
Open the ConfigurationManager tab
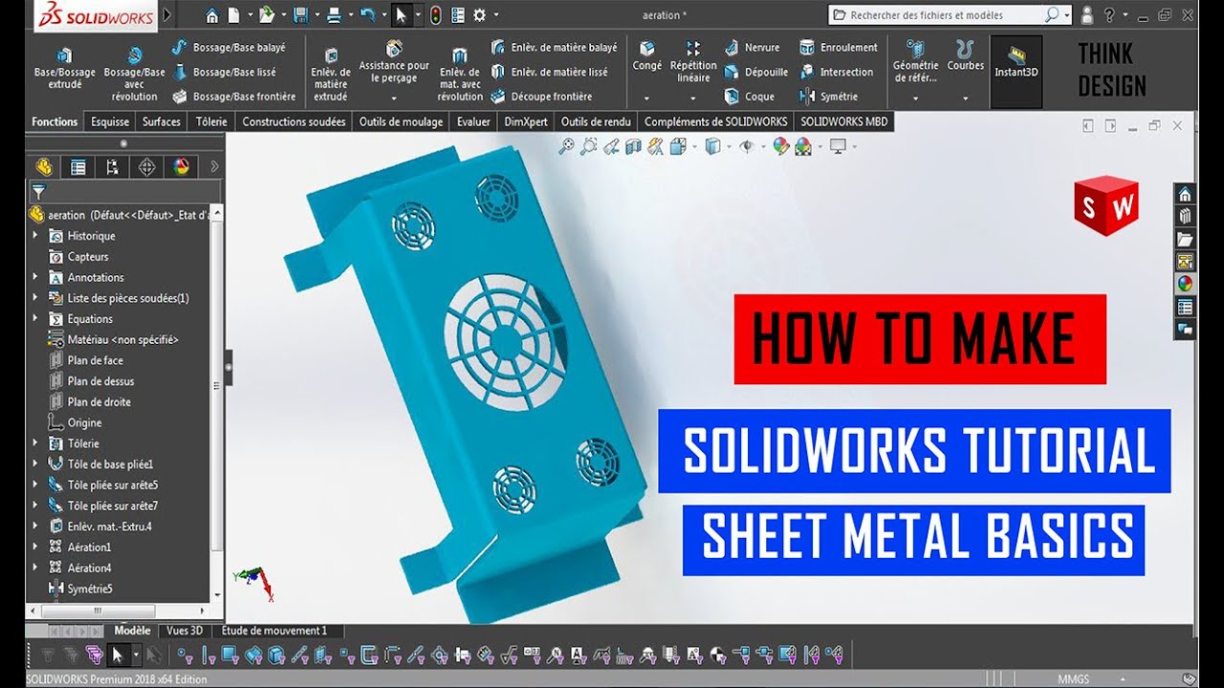point(113,167)
